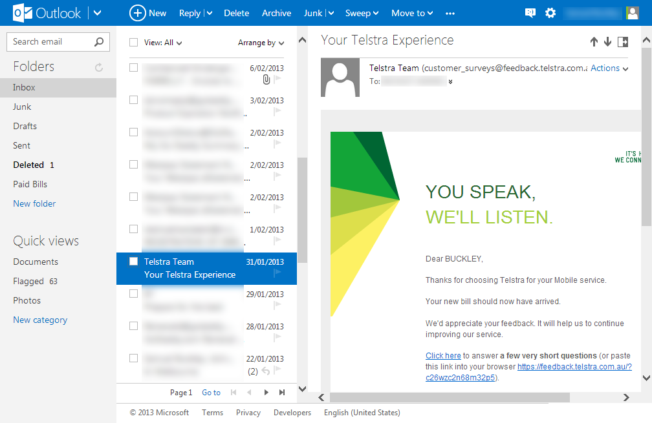652x423 pixels.
Task: Check the Telstra Team email checkbox
Action: pyautogui.click(x=133, y=262)
